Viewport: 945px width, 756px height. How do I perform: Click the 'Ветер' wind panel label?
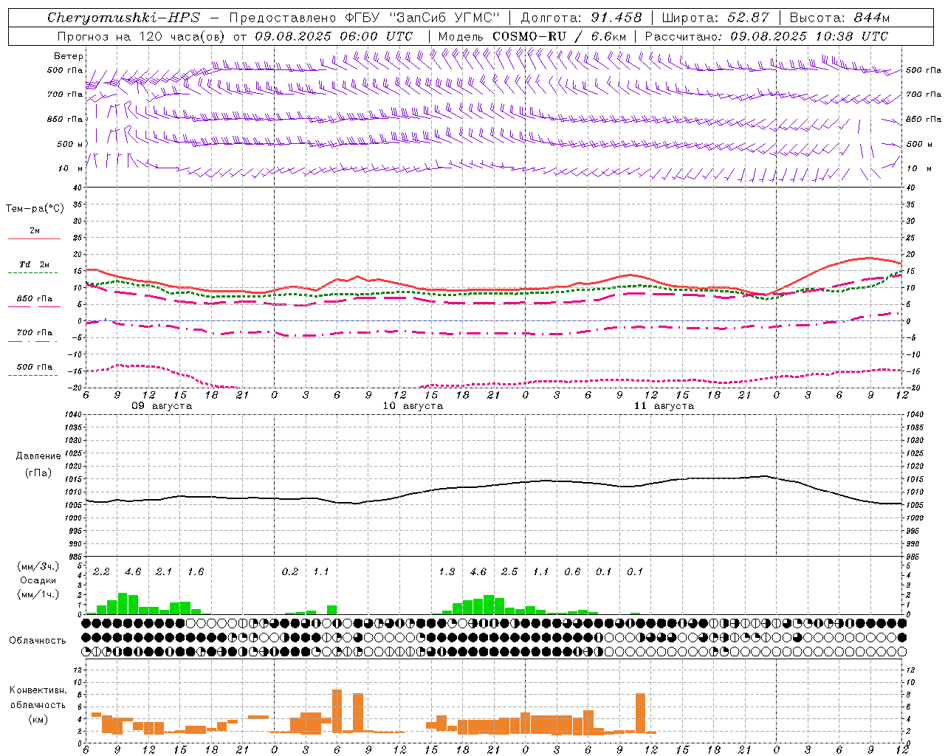pyautogui.click(x=69, y=56)
